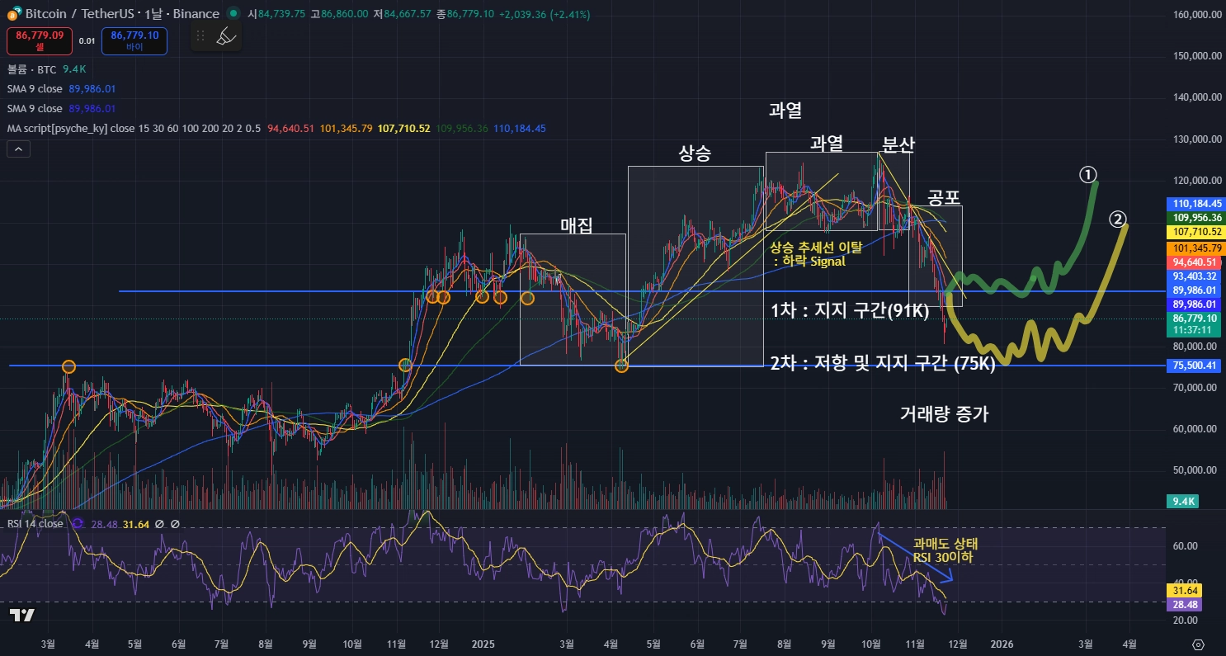The image size is (1226, 656).
Task: Select the highlighter drawing tool icon
Action: tap(225, 35)
